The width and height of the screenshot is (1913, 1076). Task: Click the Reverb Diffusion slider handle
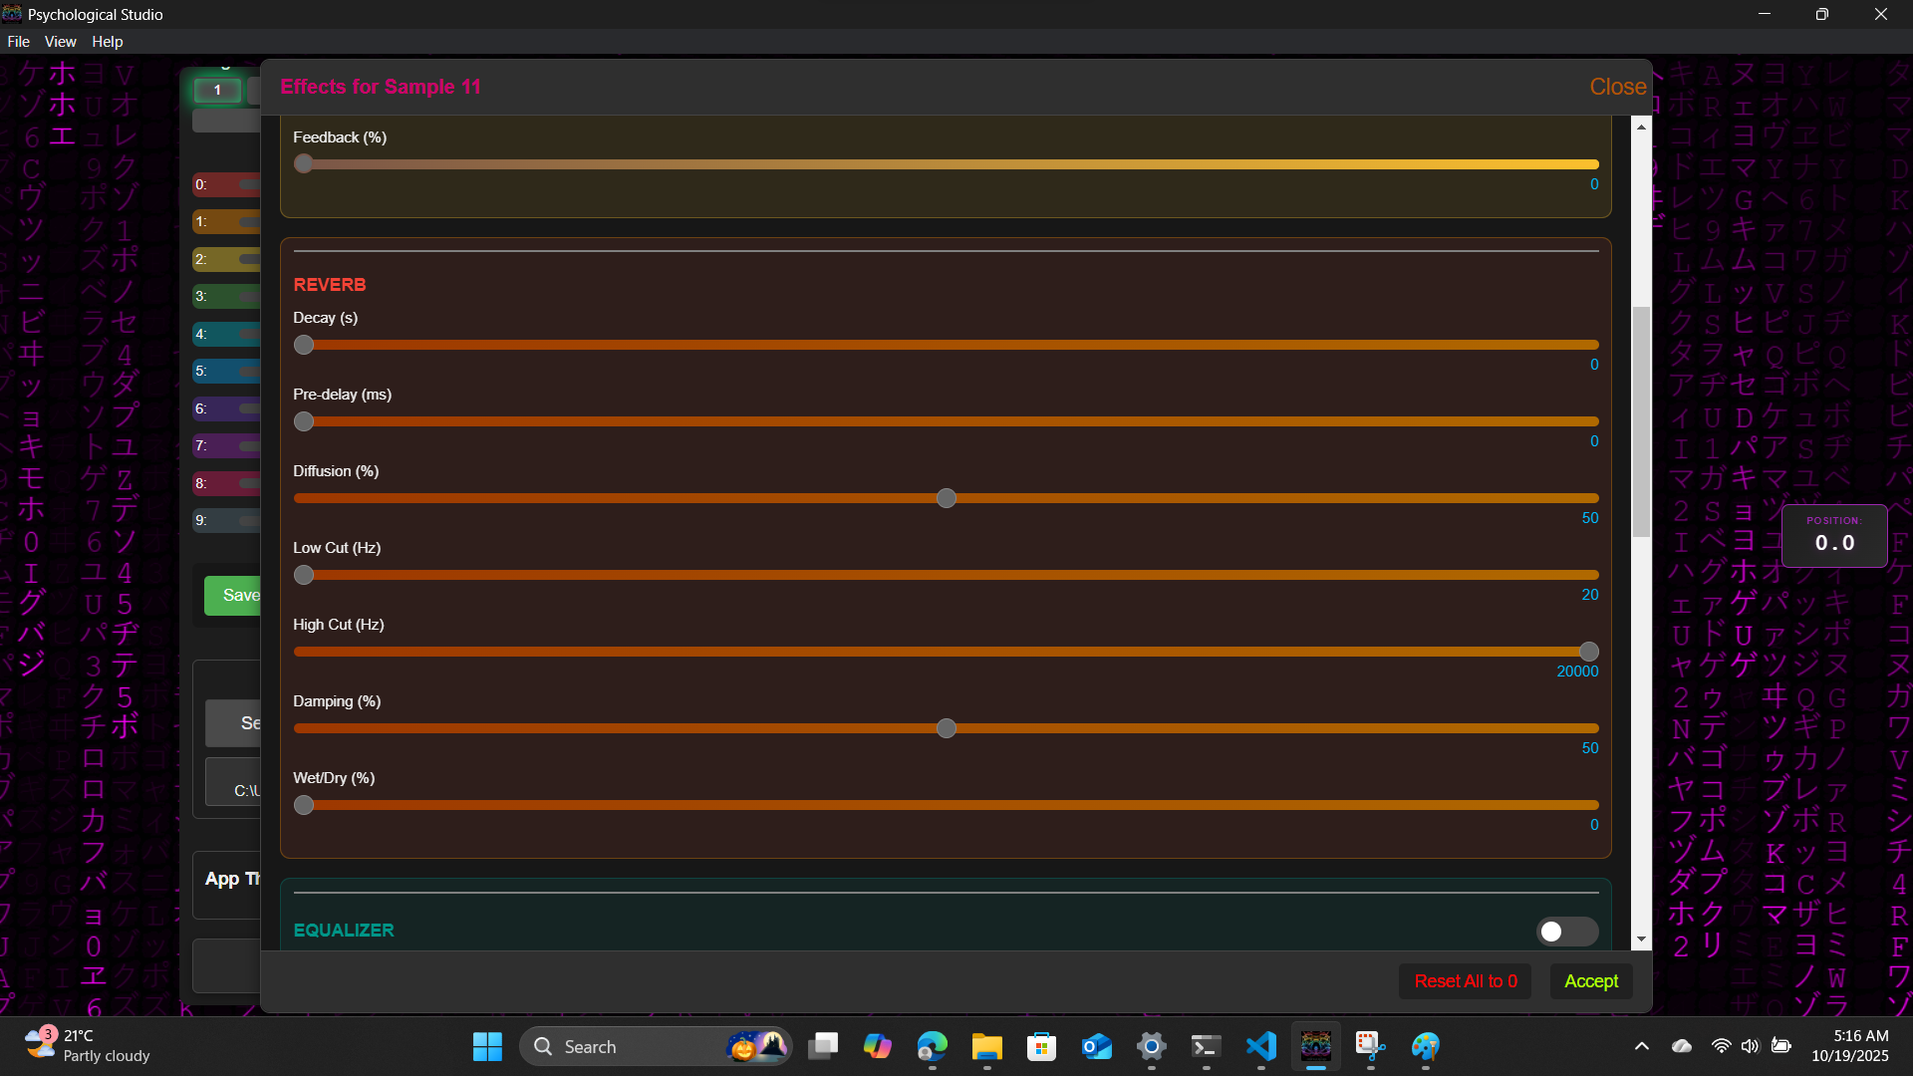coord(947,498)
